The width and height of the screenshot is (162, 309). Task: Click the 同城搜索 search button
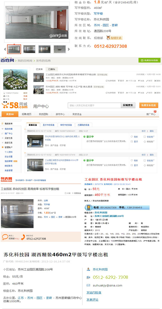pos(128,105)
